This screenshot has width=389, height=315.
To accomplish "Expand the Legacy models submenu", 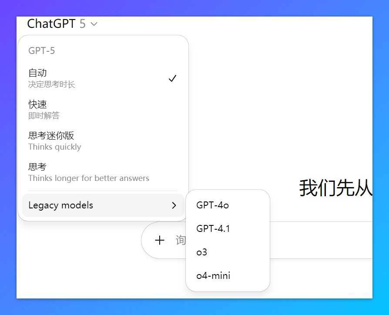I will pos(103,205).
